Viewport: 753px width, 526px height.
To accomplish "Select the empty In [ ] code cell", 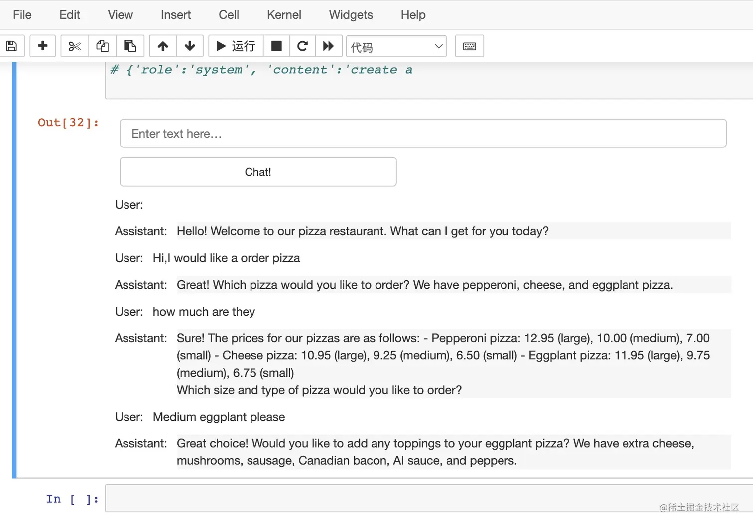I will tap(429, 498).
